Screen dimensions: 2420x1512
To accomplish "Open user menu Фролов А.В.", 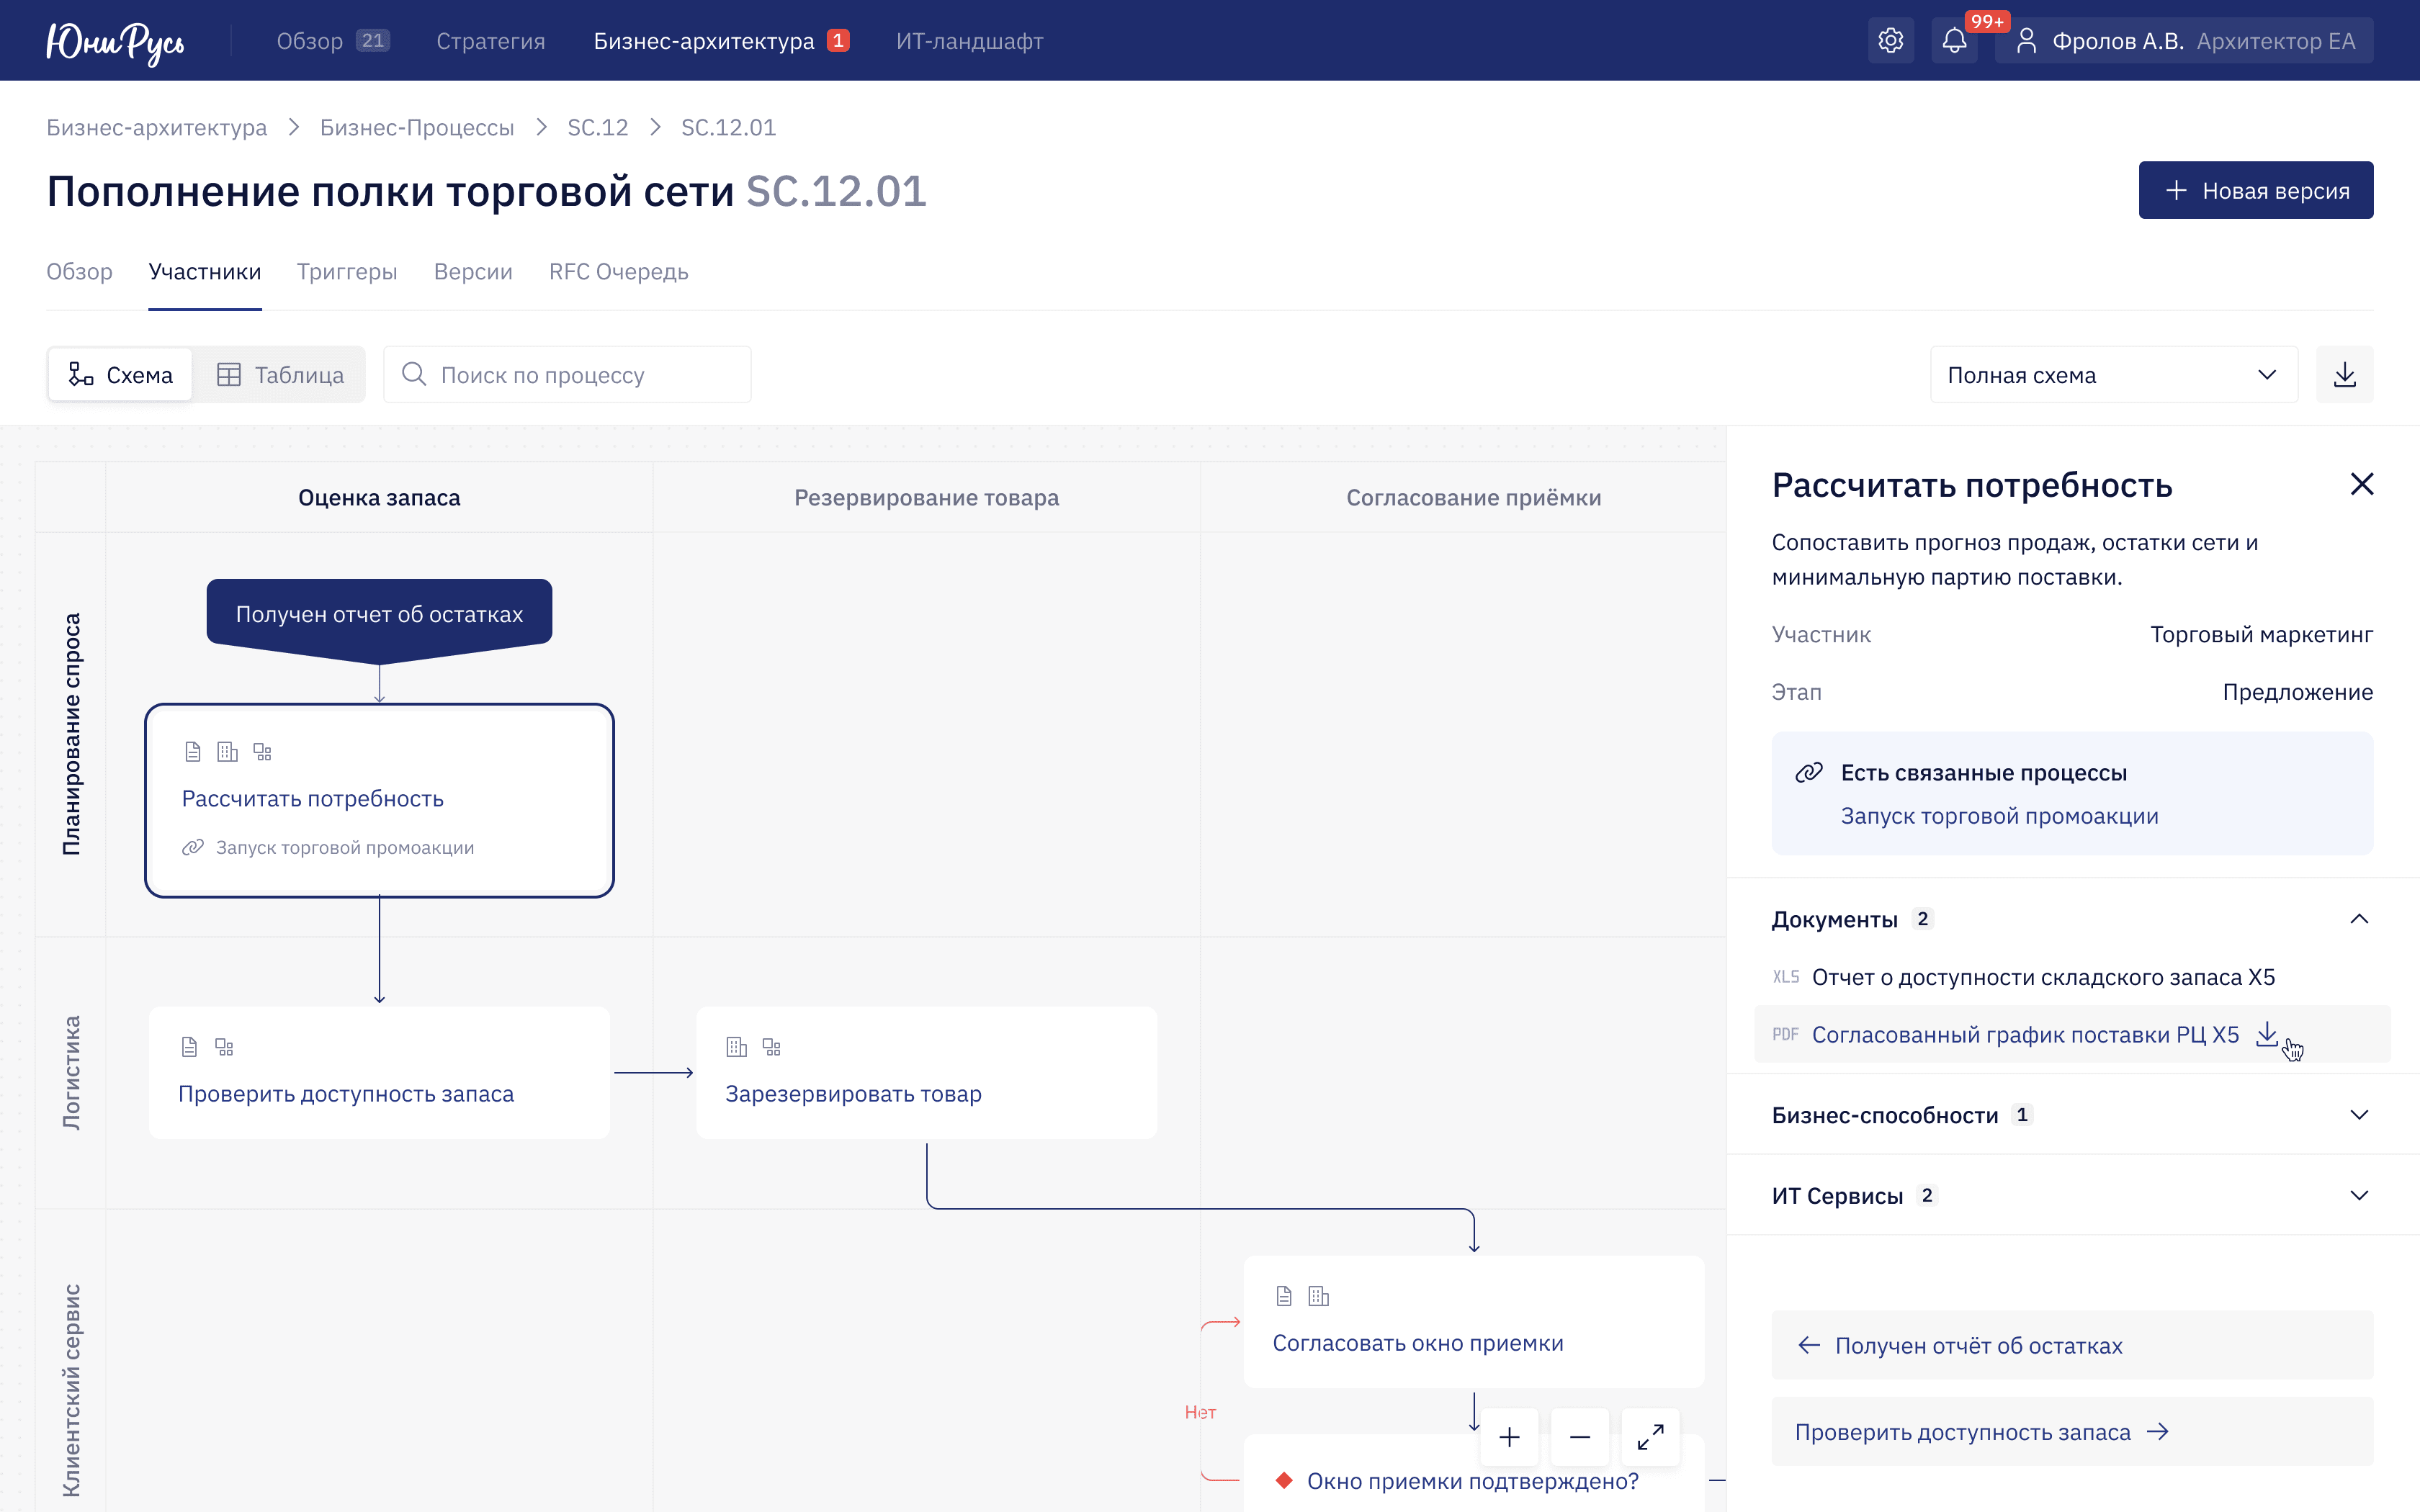I will 2184,41.
